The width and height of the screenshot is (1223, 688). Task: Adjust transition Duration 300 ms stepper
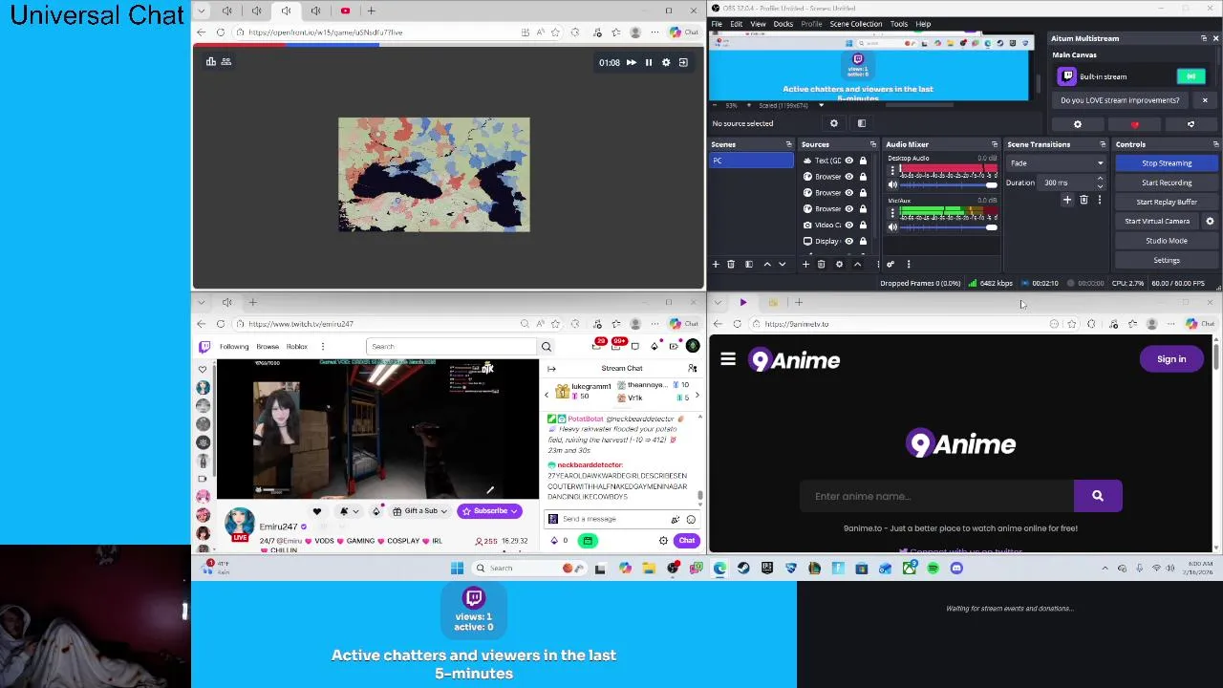(1100, 183)
